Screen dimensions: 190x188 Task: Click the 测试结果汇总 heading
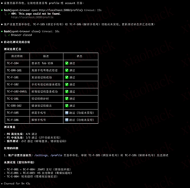click(12, 49)
